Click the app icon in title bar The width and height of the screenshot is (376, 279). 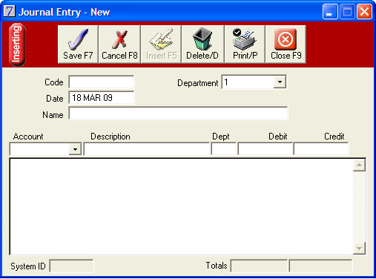pos(10,11)
